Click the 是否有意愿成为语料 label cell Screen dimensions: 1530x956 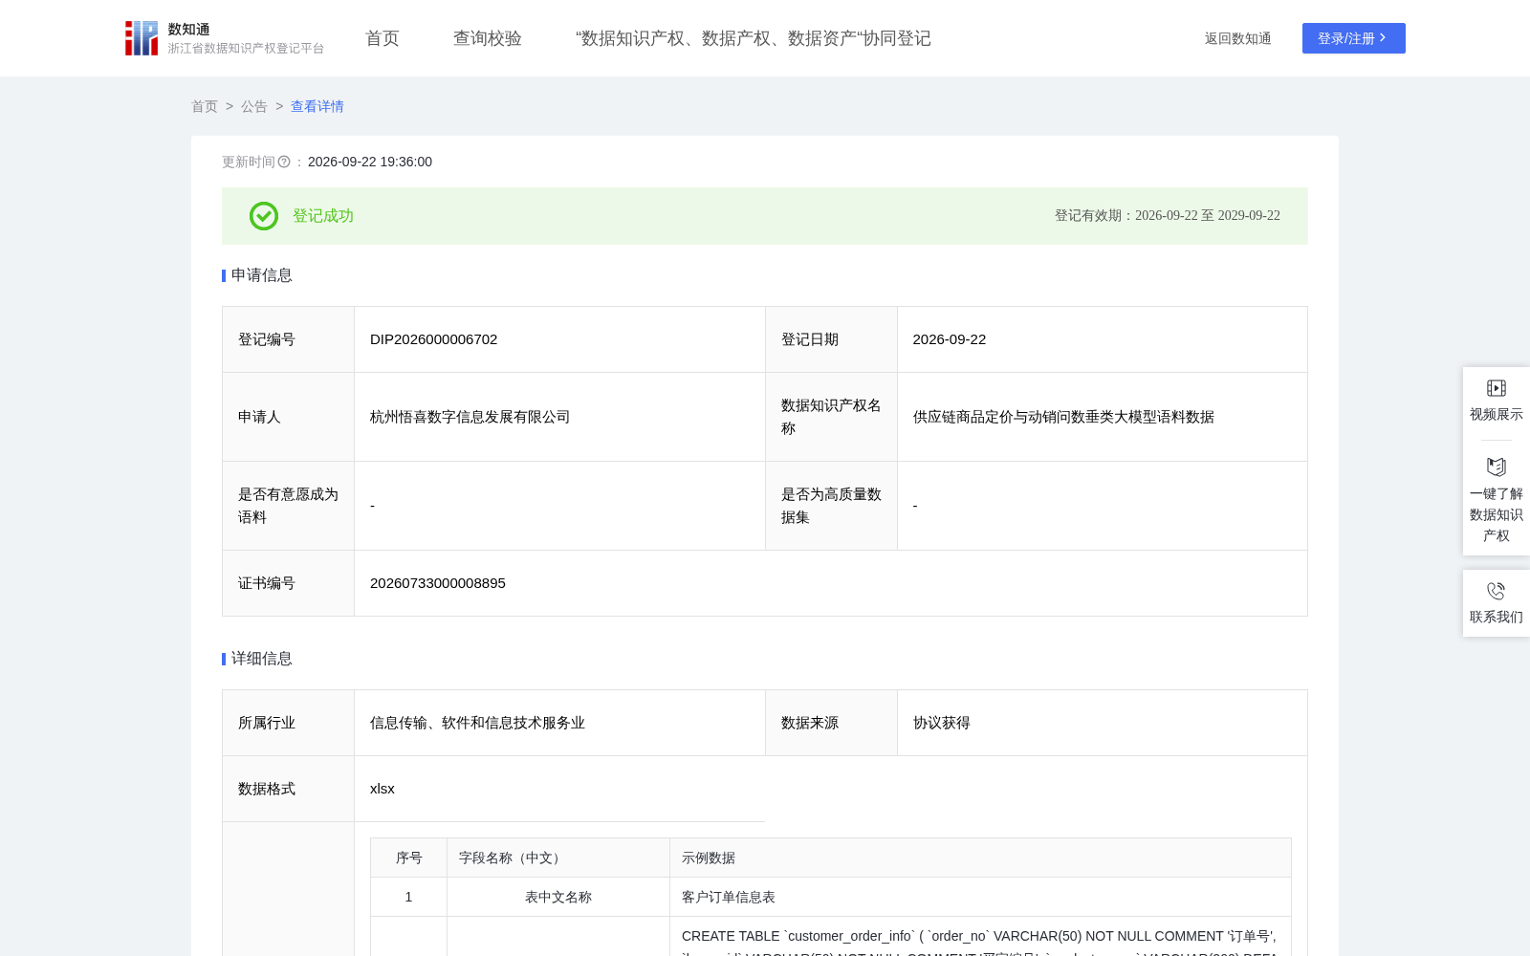289,506
